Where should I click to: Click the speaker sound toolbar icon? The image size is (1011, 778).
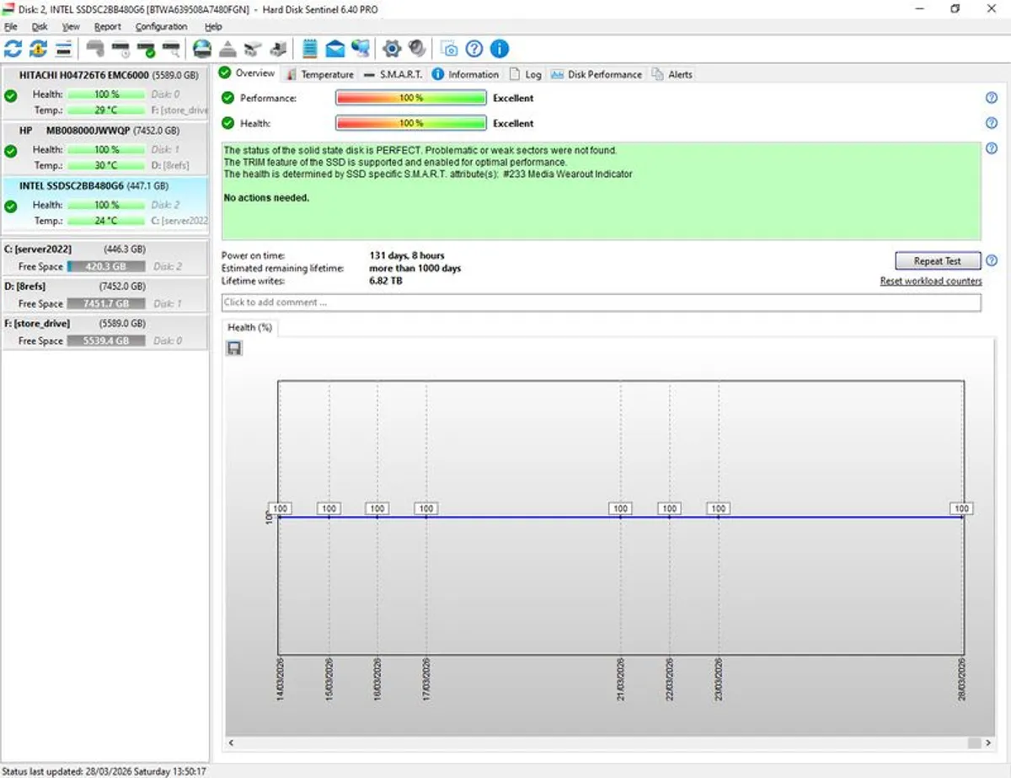pyautogui.click(x=417, y=48)
